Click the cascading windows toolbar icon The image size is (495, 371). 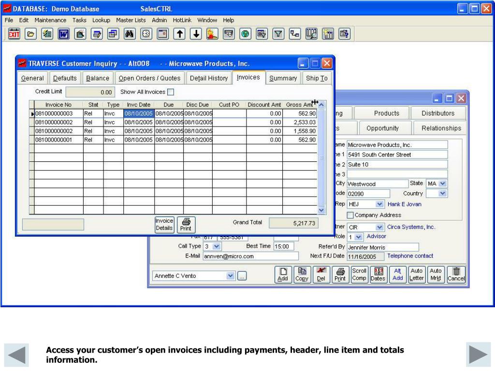point(113,34)
